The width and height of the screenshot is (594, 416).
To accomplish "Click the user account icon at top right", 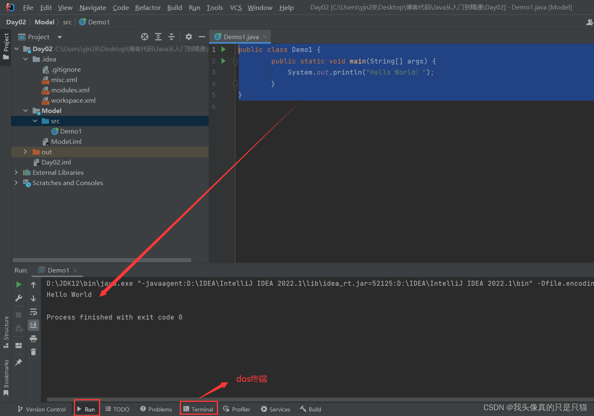I will pyautogui.click(x=589, y=22).
